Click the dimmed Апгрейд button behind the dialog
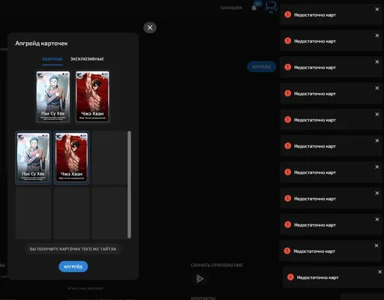Screen dimensions: 384x300 click(x=262, y=67)
